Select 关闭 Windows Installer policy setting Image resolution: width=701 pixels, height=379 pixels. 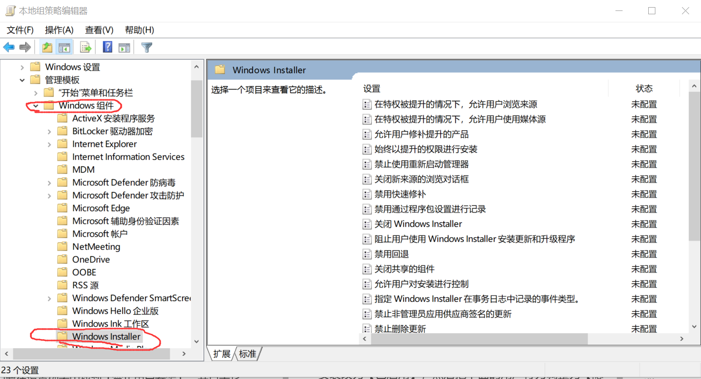tap(418, 224)
